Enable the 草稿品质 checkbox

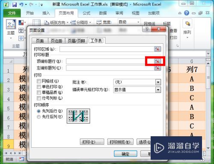pos(39,93)
